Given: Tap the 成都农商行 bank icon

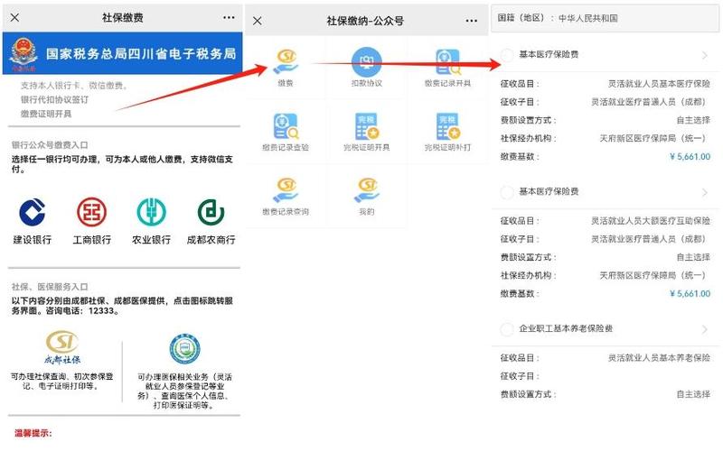Looking at the screenshot, I should 211,212.
